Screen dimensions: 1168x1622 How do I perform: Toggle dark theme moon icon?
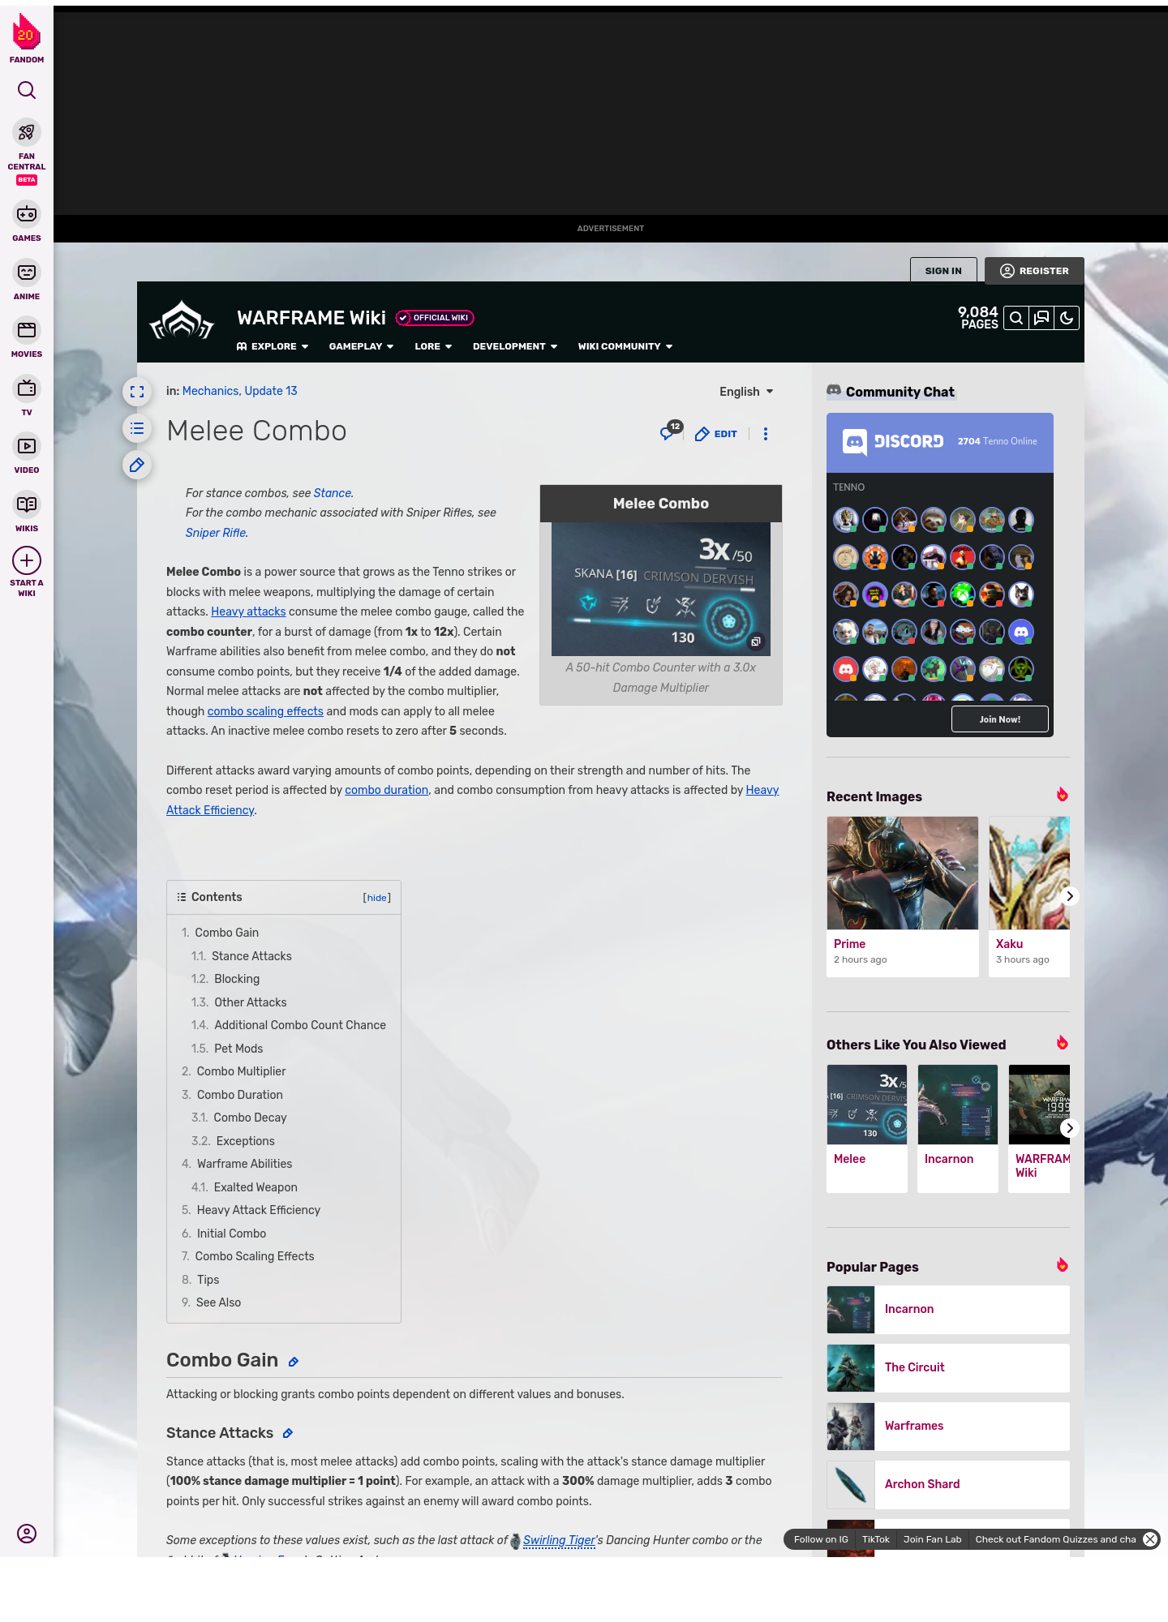(x=1067, y=318)
